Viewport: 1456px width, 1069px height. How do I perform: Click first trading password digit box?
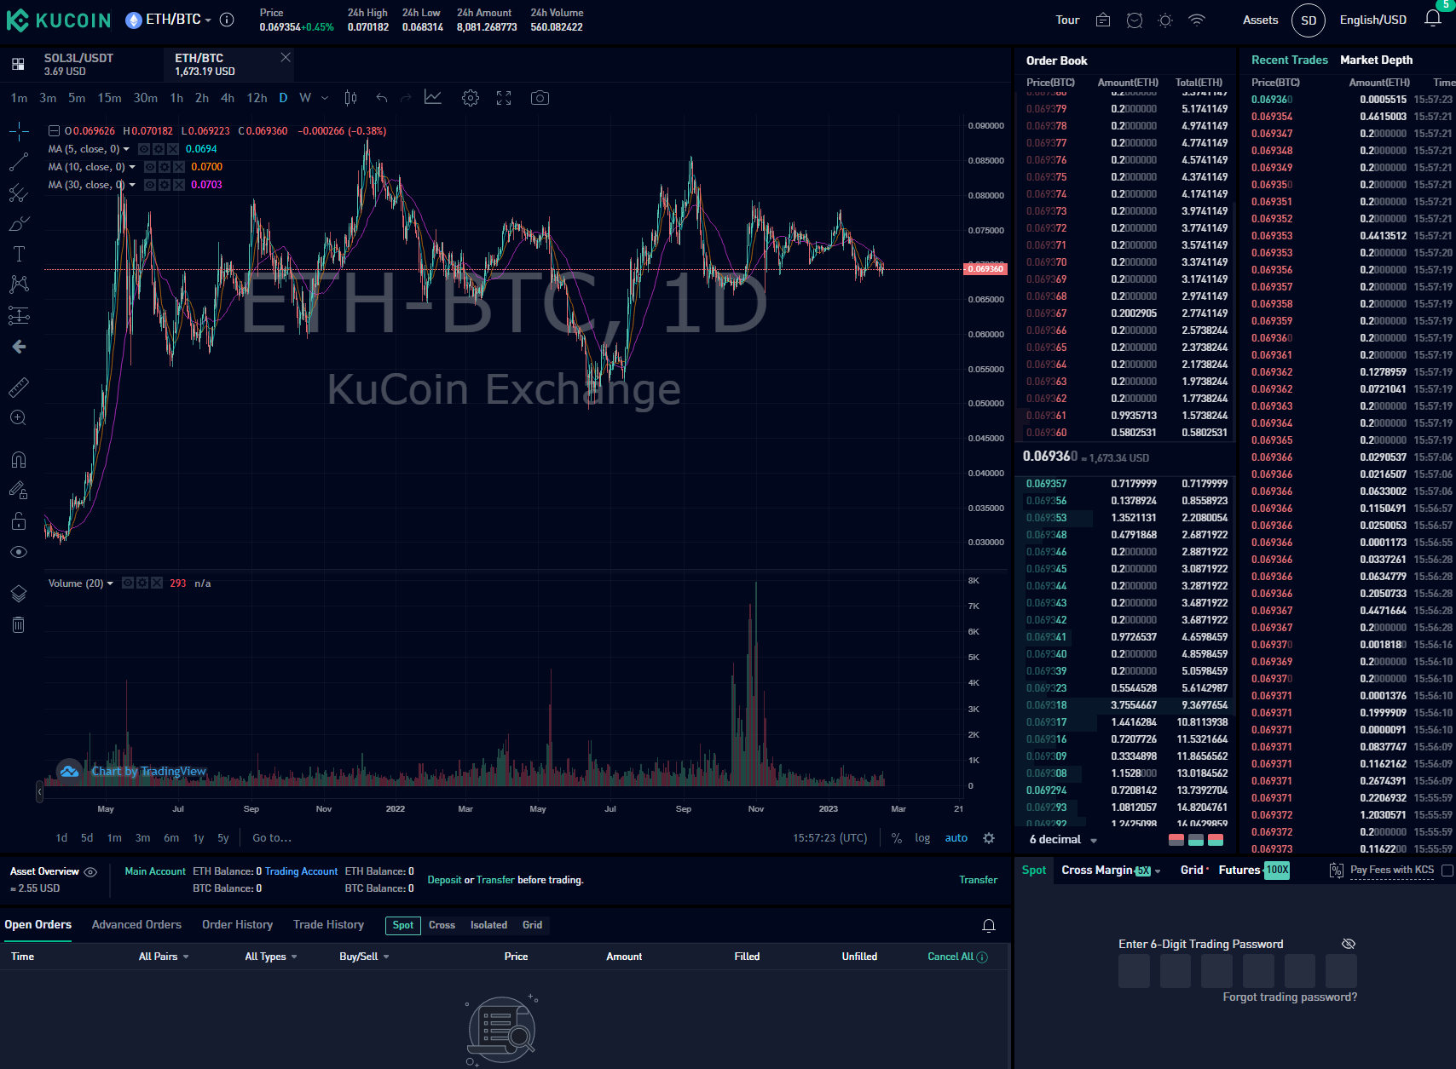[1134, 971]
